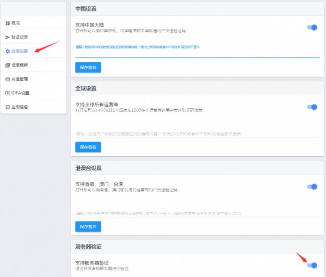This screenshot has width=326, height=277.
Task: Focus the 港澳台设置 signature input field
Action: (198, 213)
